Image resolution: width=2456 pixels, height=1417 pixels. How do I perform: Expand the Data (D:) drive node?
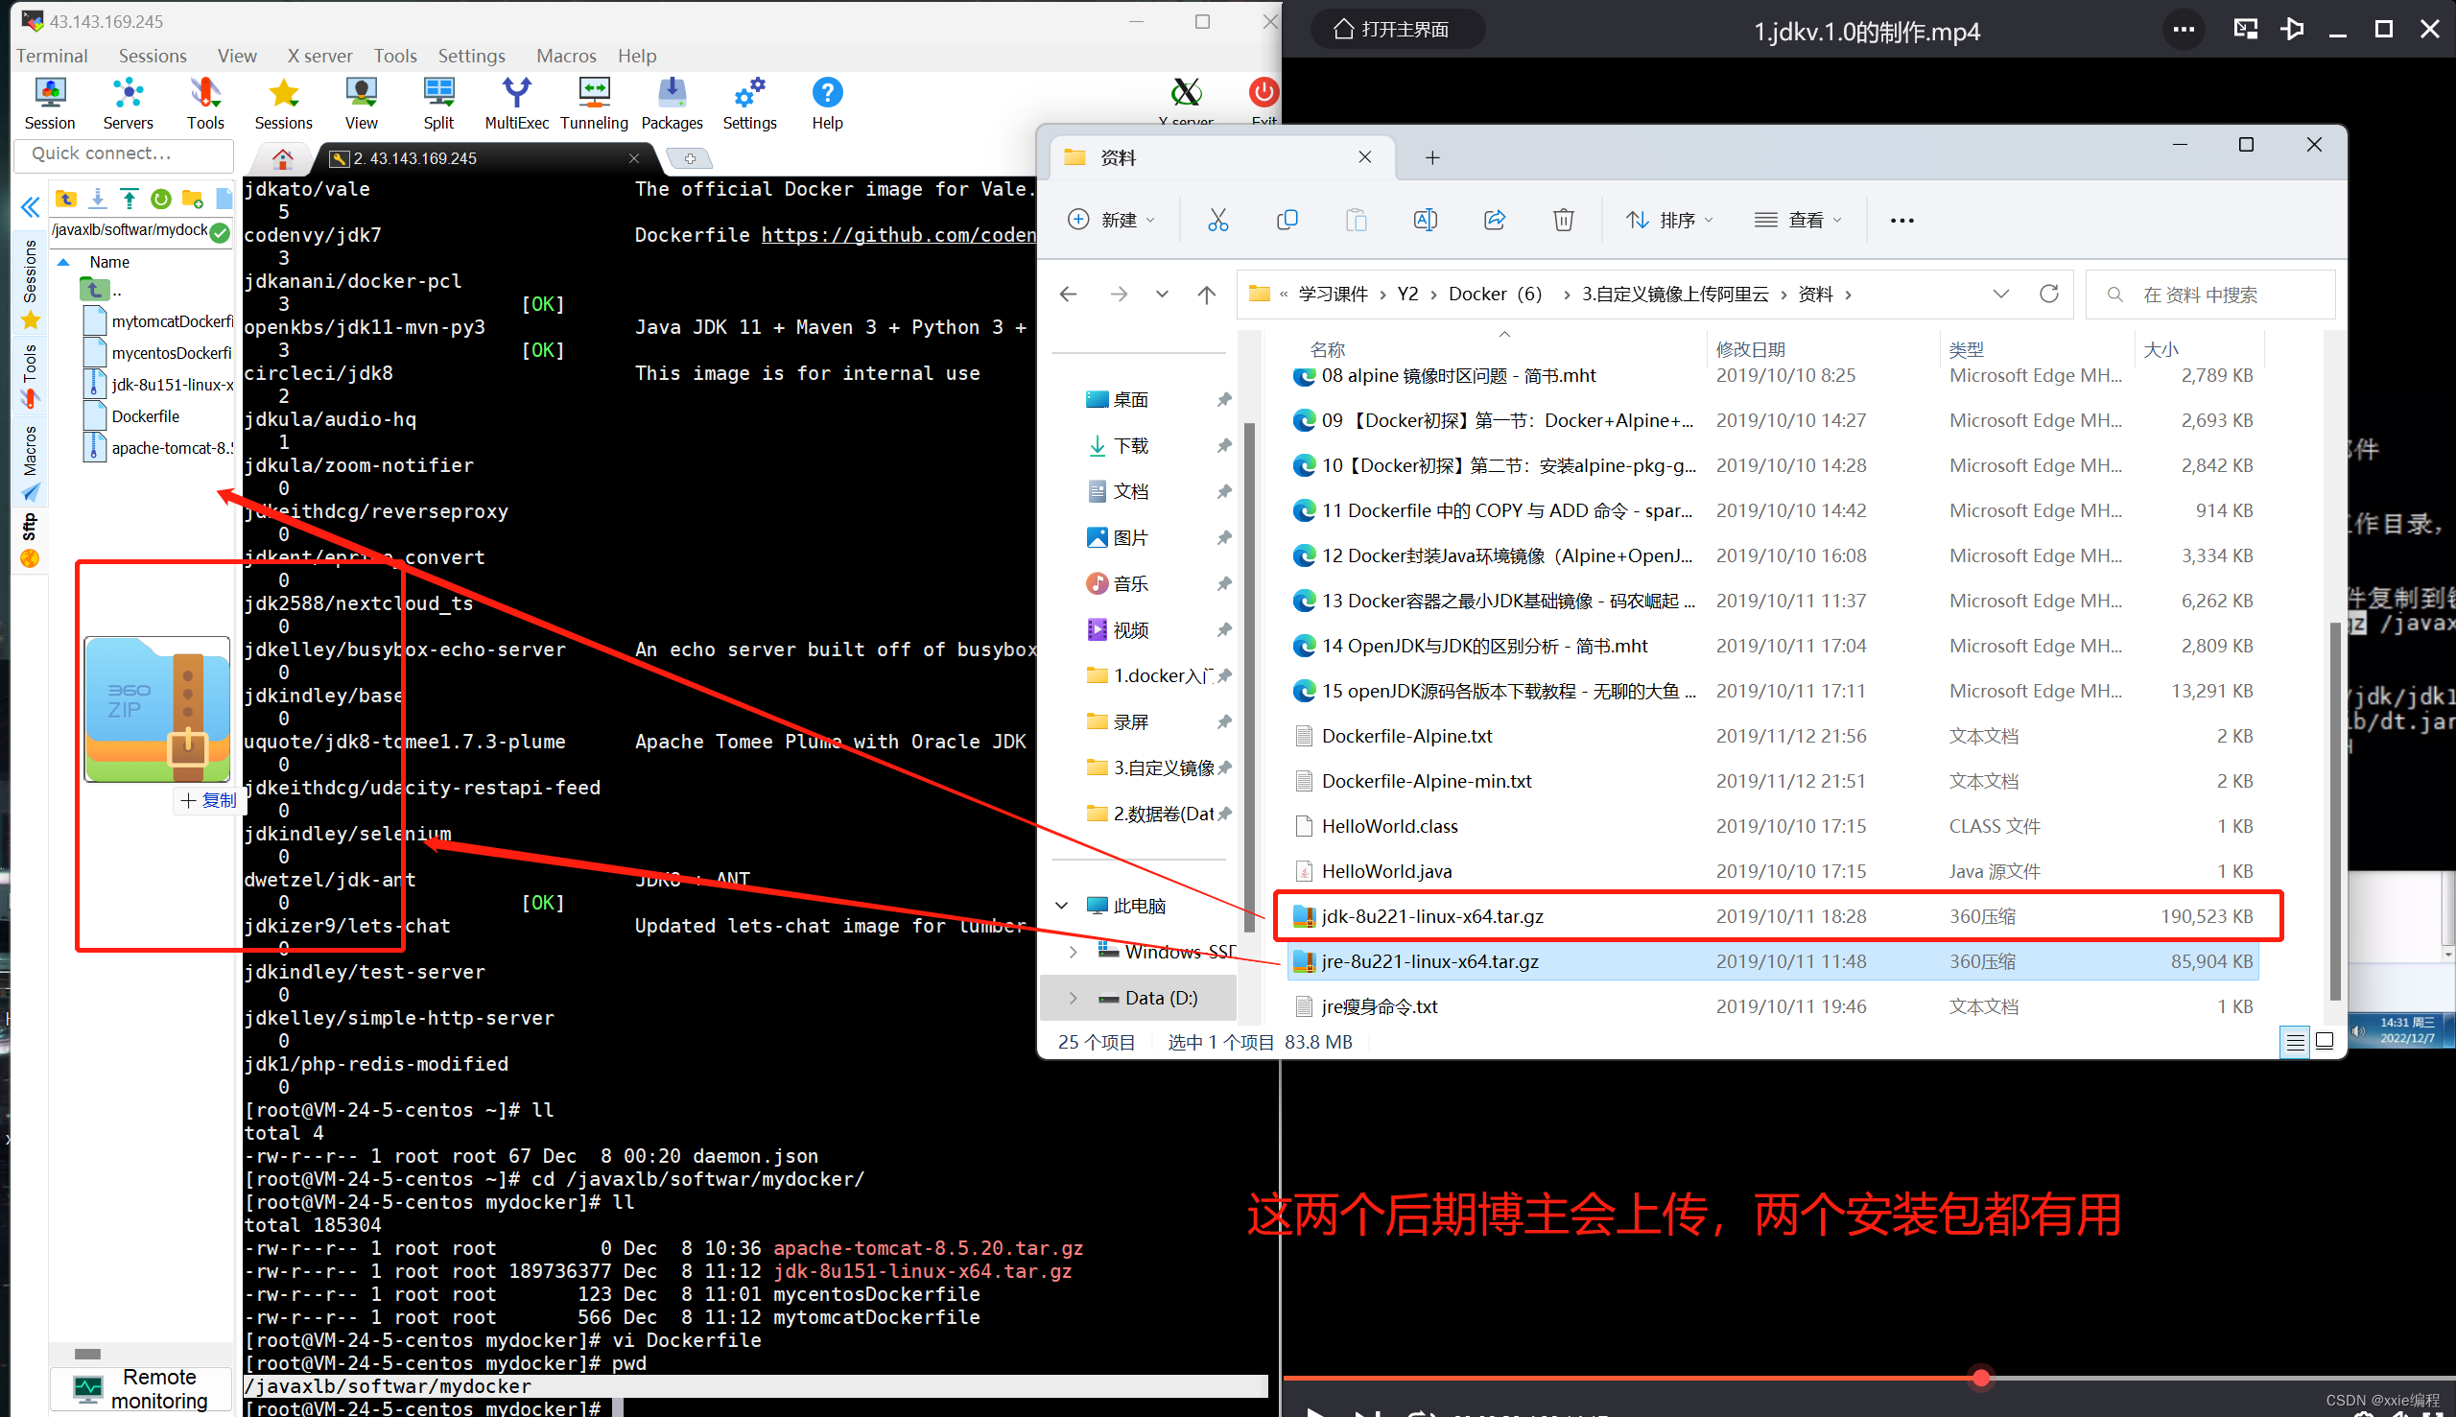pyautogui.click(x=1074, y=998)
